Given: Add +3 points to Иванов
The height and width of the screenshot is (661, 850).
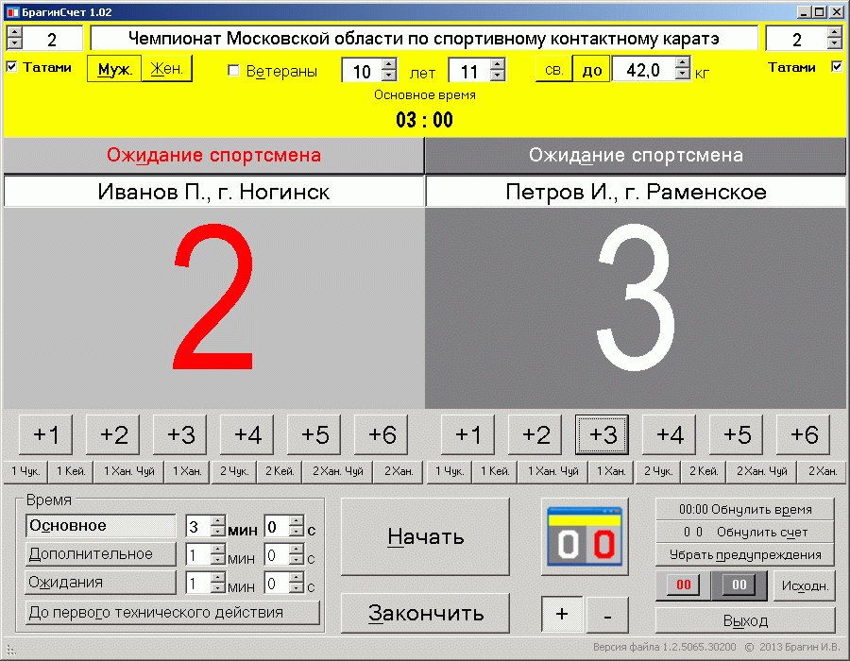Looking at the screenshot, I should click(x=180, y=434).
